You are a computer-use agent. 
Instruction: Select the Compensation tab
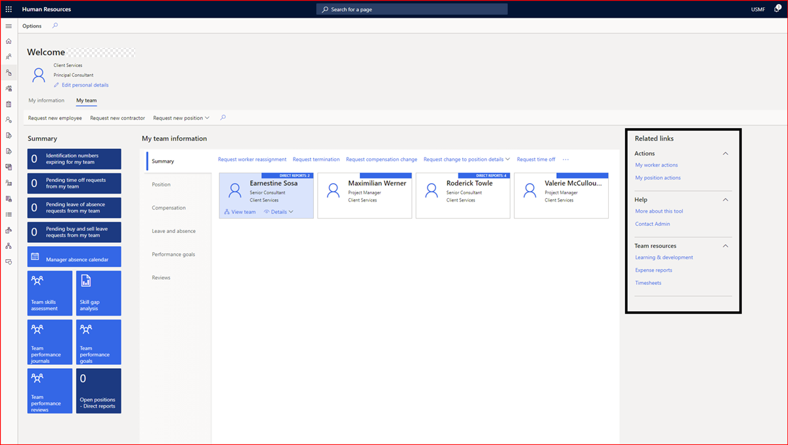(170, 207)
